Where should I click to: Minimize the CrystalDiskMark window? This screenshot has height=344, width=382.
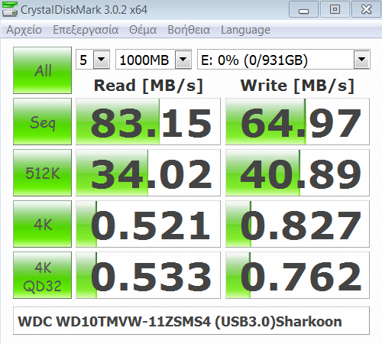(303, 9)
